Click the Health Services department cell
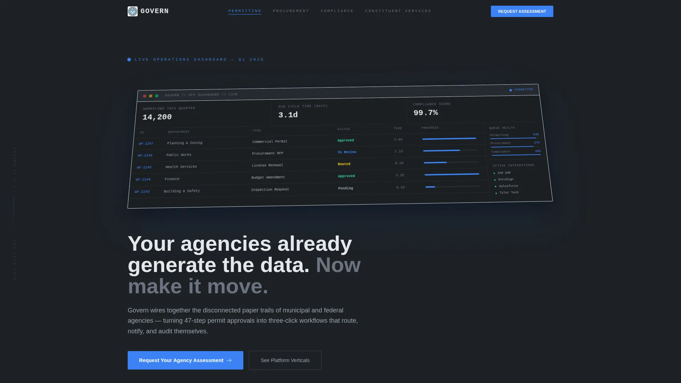Image resolution: width=681 pixels, height=383 pixels. 181,167
